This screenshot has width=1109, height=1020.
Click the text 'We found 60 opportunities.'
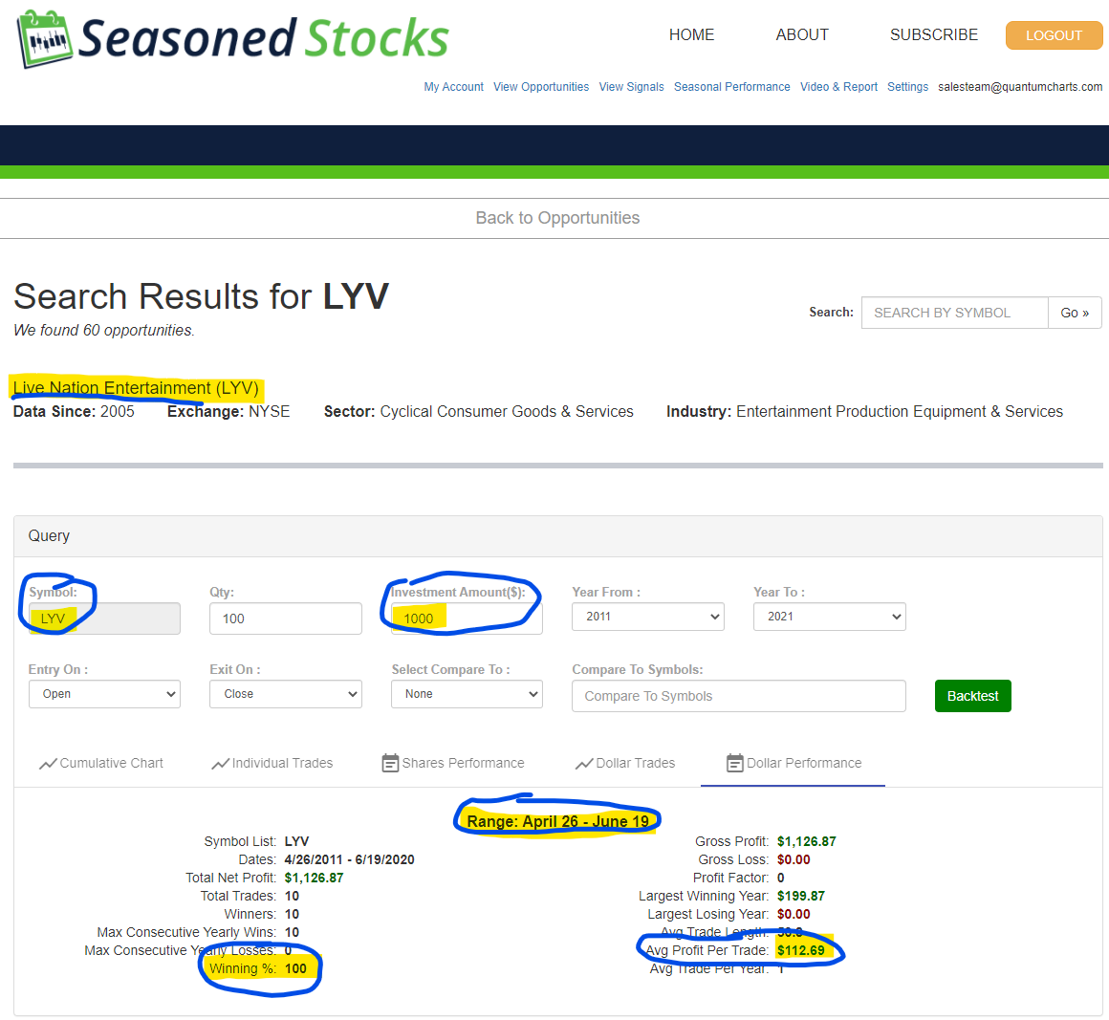point(104,331)
